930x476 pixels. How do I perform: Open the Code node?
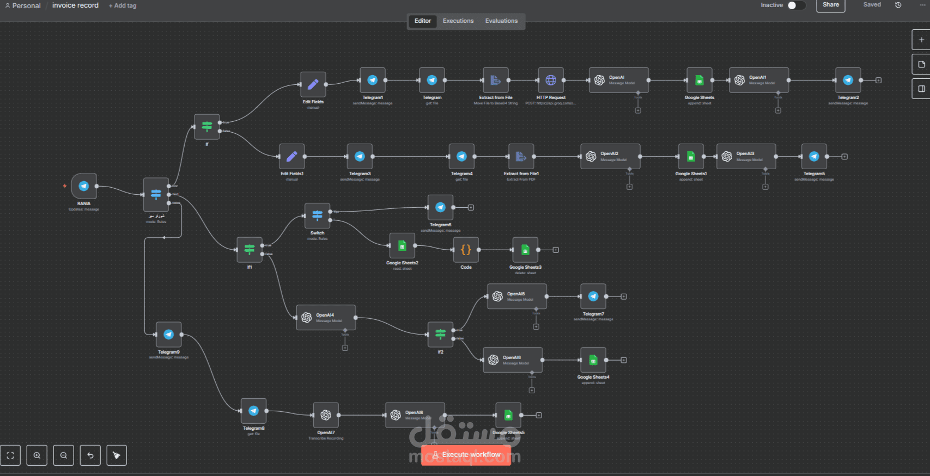(466, 250)
